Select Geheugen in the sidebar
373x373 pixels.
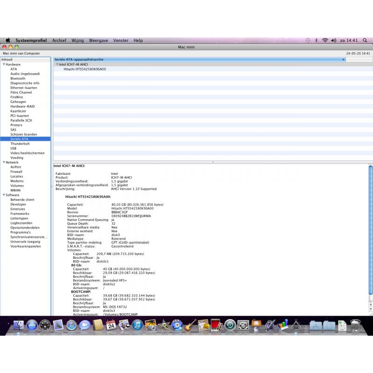pos(18,102)
